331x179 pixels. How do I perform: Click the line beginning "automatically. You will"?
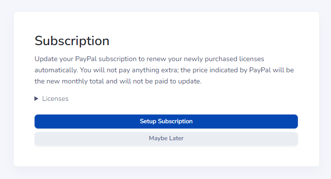tap(164, 70)
